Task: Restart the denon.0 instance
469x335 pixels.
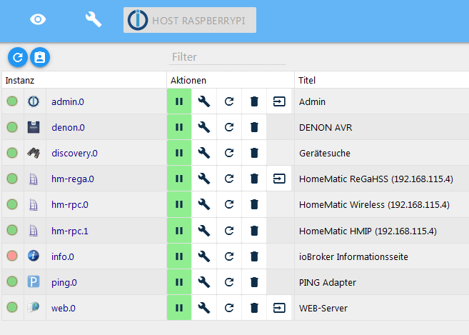Action: pos(229,127)
